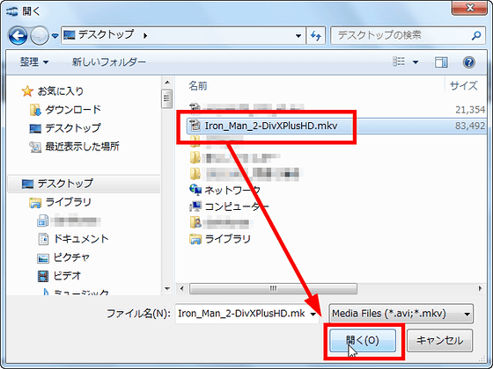Toggle the preview pane
The image size is (493, 369).
click(441, 62)
